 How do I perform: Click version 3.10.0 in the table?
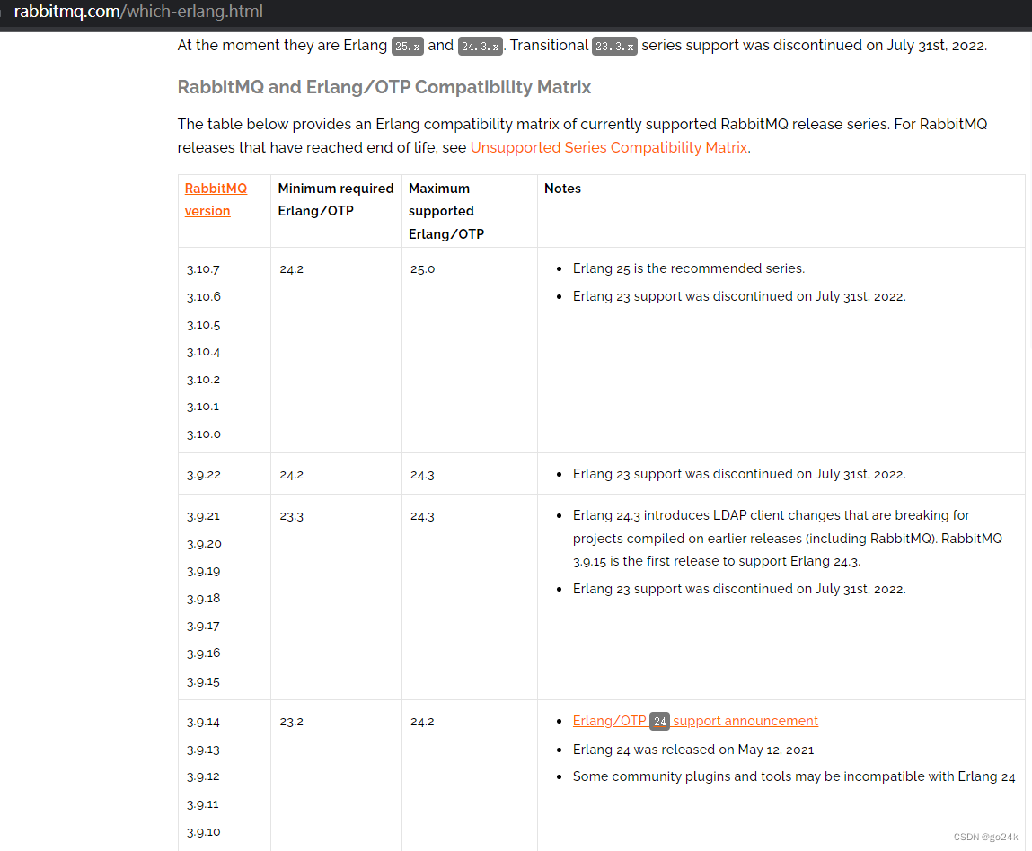tap(203, 434)
